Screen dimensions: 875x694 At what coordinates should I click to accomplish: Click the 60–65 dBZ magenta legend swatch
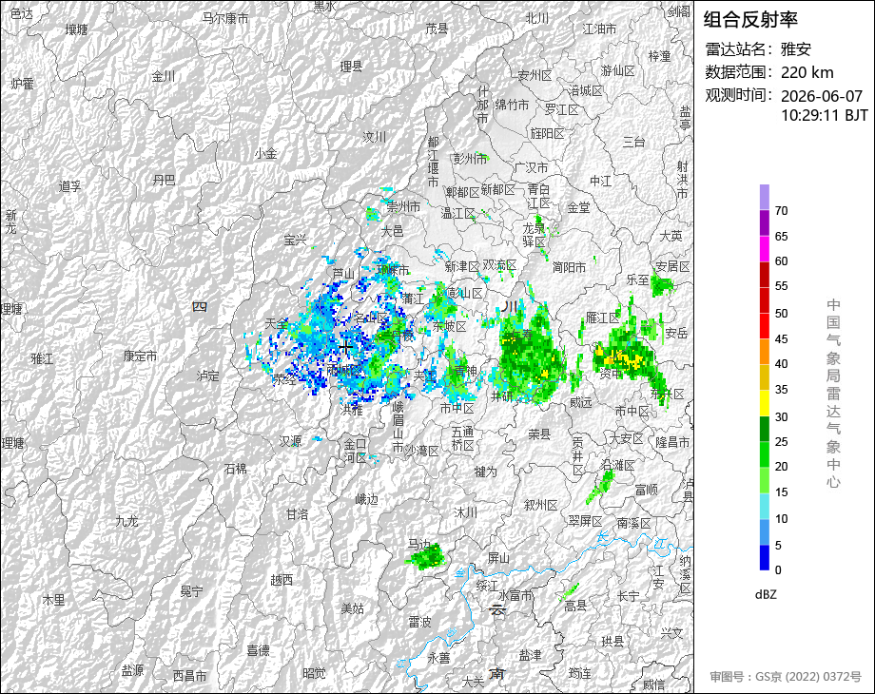click(764, 249)
